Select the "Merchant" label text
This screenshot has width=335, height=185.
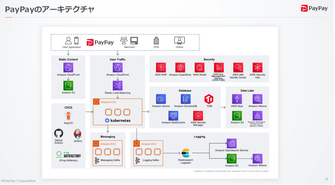[x=130, y=47]
